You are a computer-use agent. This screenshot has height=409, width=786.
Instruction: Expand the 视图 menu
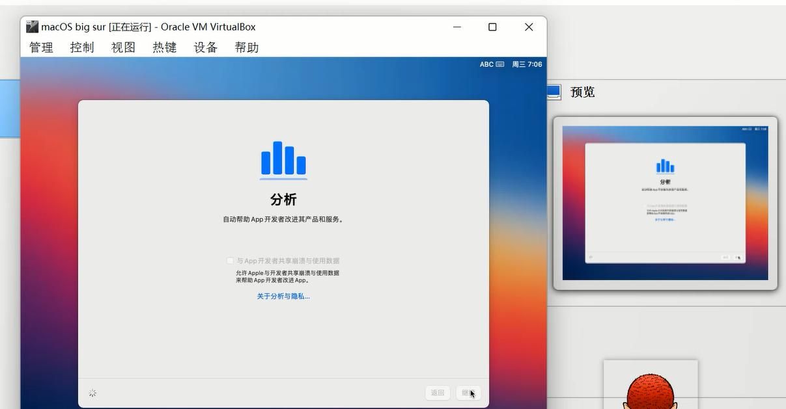(x=123, y=47)
